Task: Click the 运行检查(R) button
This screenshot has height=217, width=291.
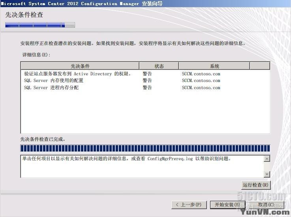Action: click(256, 185)
